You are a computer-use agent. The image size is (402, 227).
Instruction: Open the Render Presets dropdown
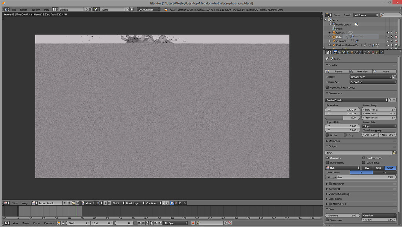(x=356, y=100)
